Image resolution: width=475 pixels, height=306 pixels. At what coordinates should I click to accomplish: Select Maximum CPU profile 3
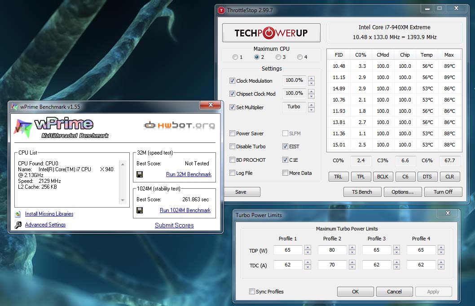[x=278, y=57]
